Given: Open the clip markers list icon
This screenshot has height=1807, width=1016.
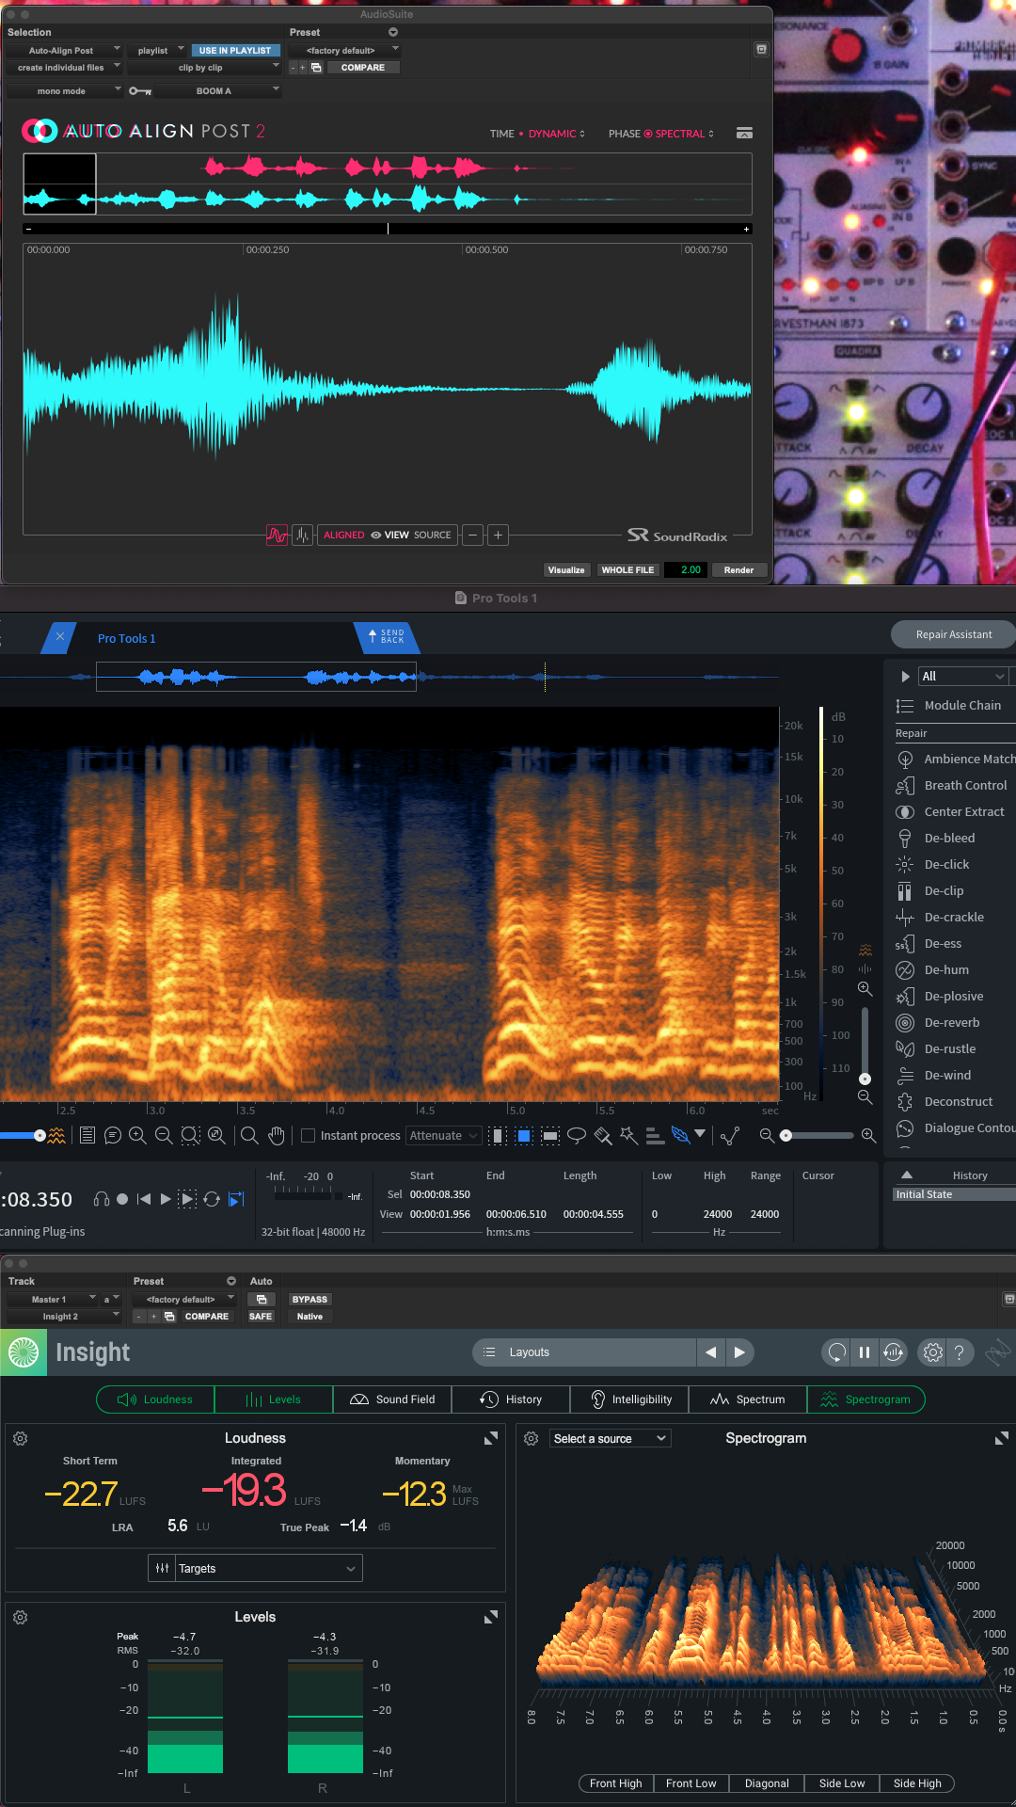Looking at the screenshot, I should pos(87,1136).
